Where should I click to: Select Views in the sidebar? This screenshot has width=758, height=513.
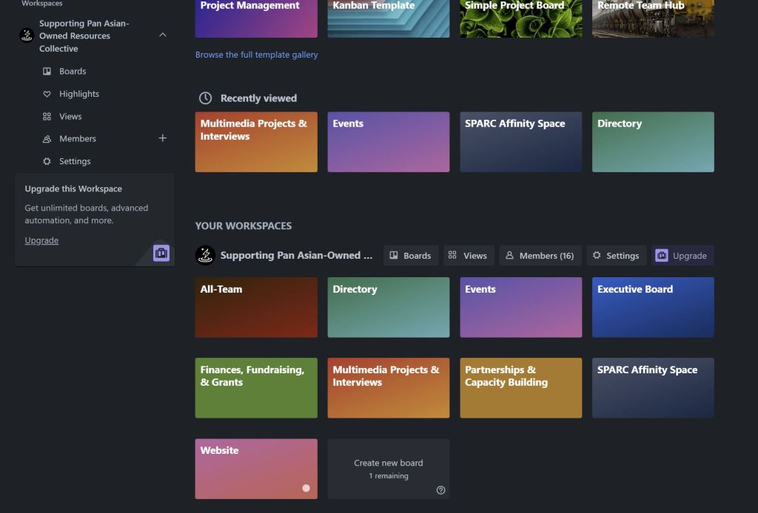tap(70, 117)
